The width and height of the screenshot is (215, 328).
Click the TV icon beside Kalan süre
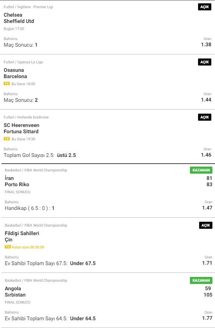pyautogui.click(x=8, y=247)
